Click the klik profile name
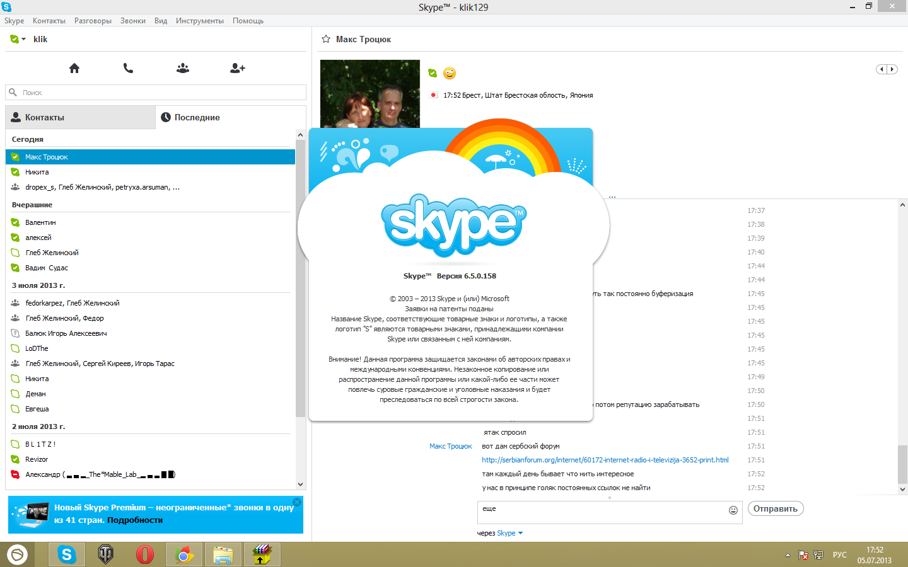The height and width of the screenshot is (567, 908). (40, 39)
